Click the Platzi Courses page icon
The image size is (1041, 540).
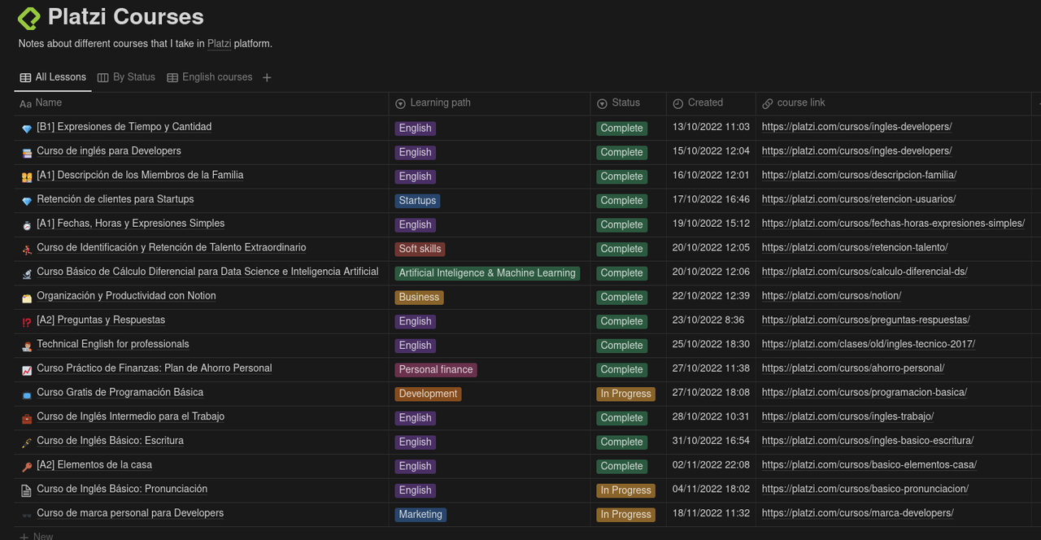click(28, 17)
